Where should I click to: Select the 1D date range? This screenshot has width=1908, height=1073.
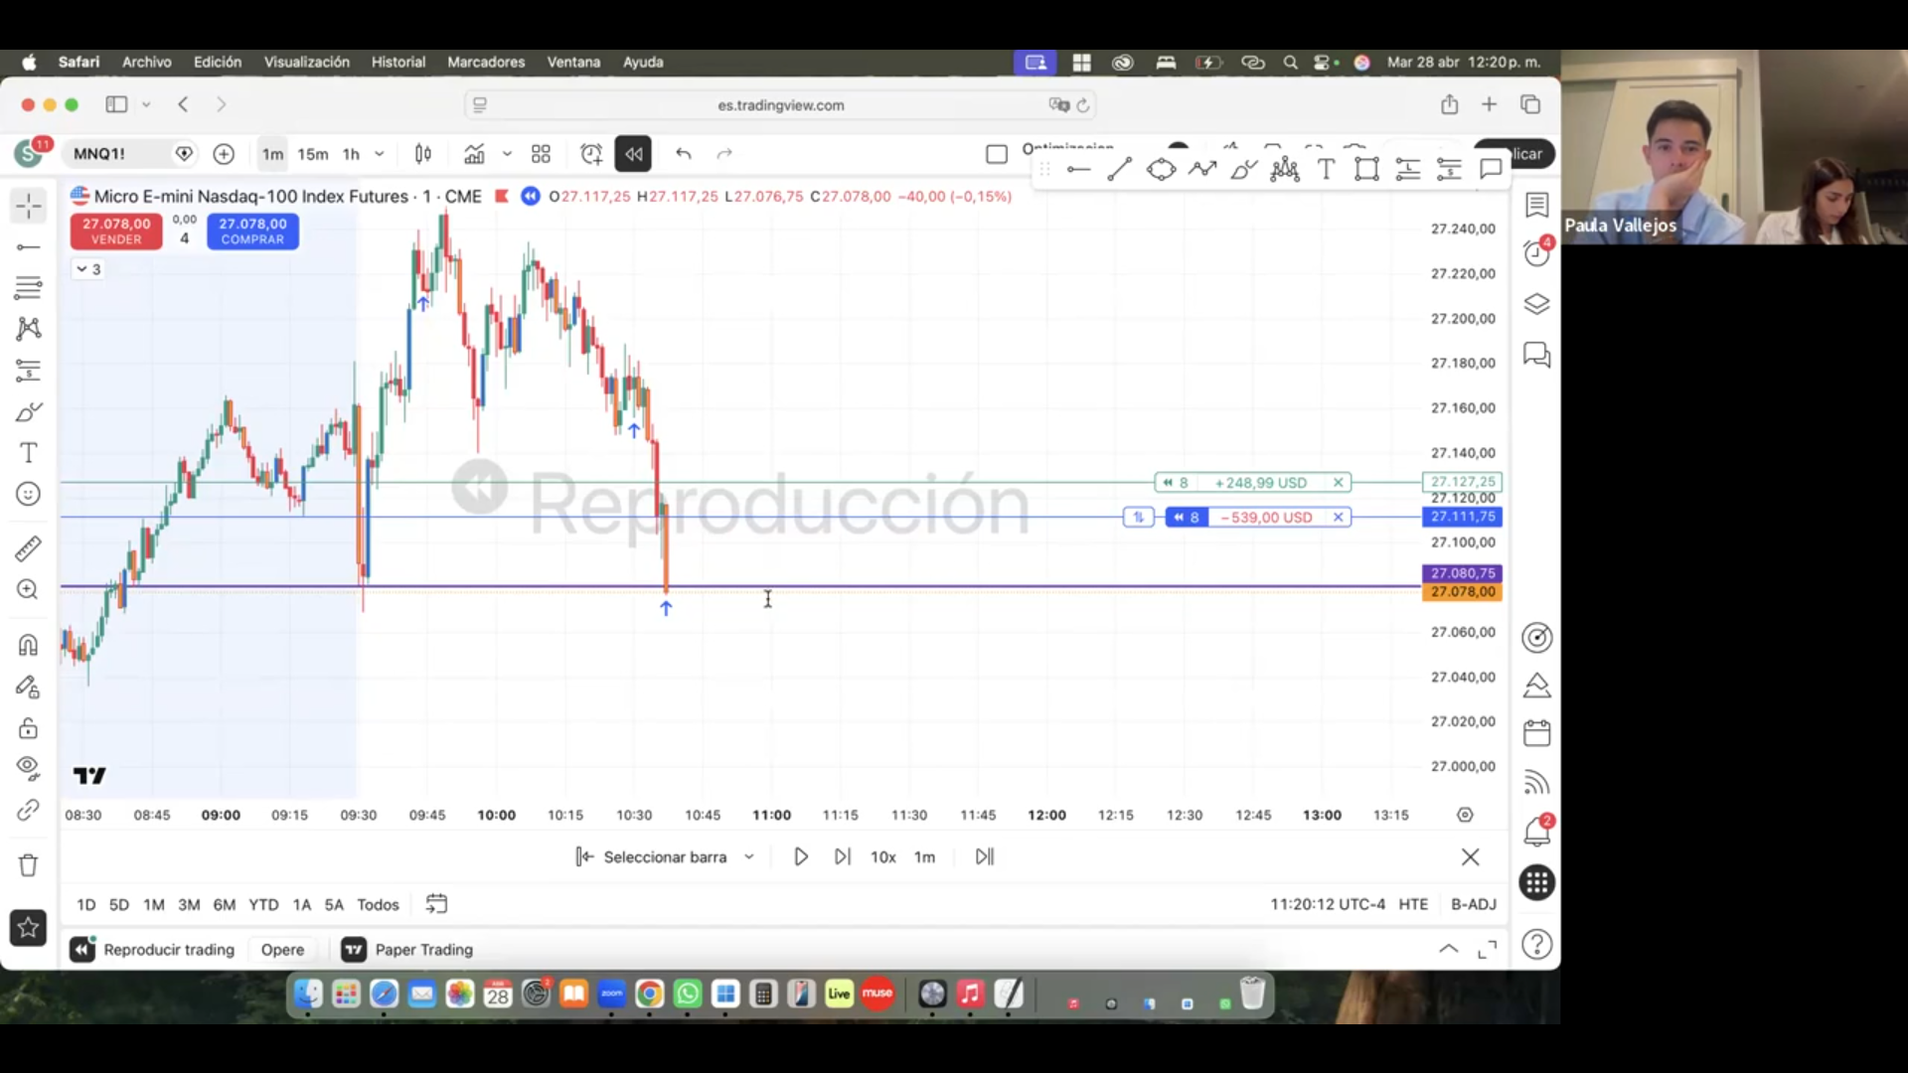[x=86, y=905]
